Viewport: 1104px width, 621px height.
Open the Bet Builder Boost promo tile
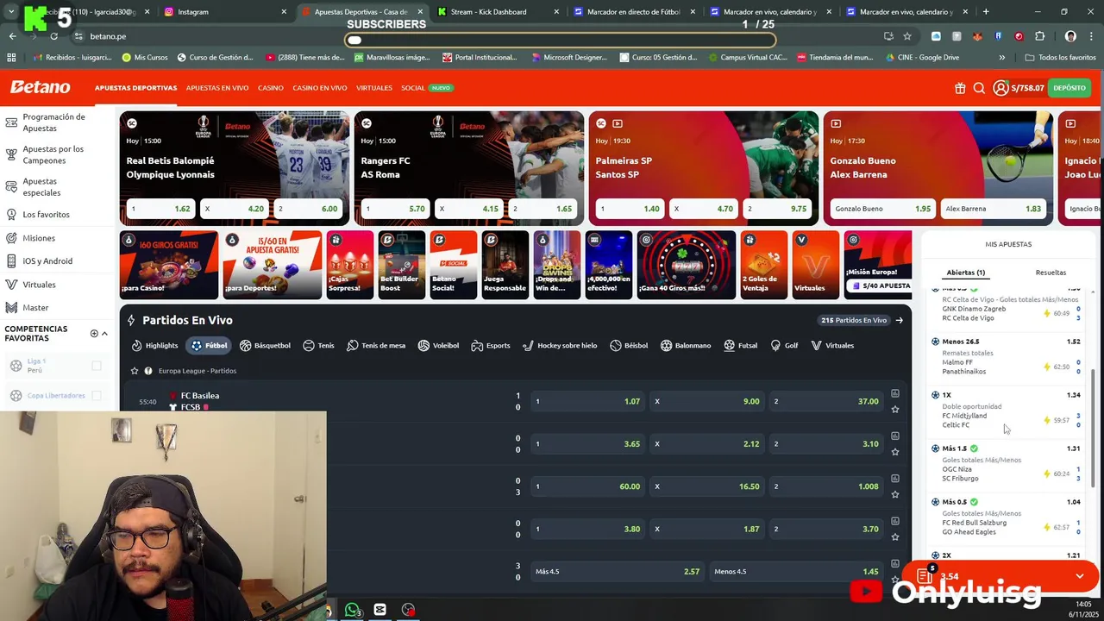pos(402,265)
